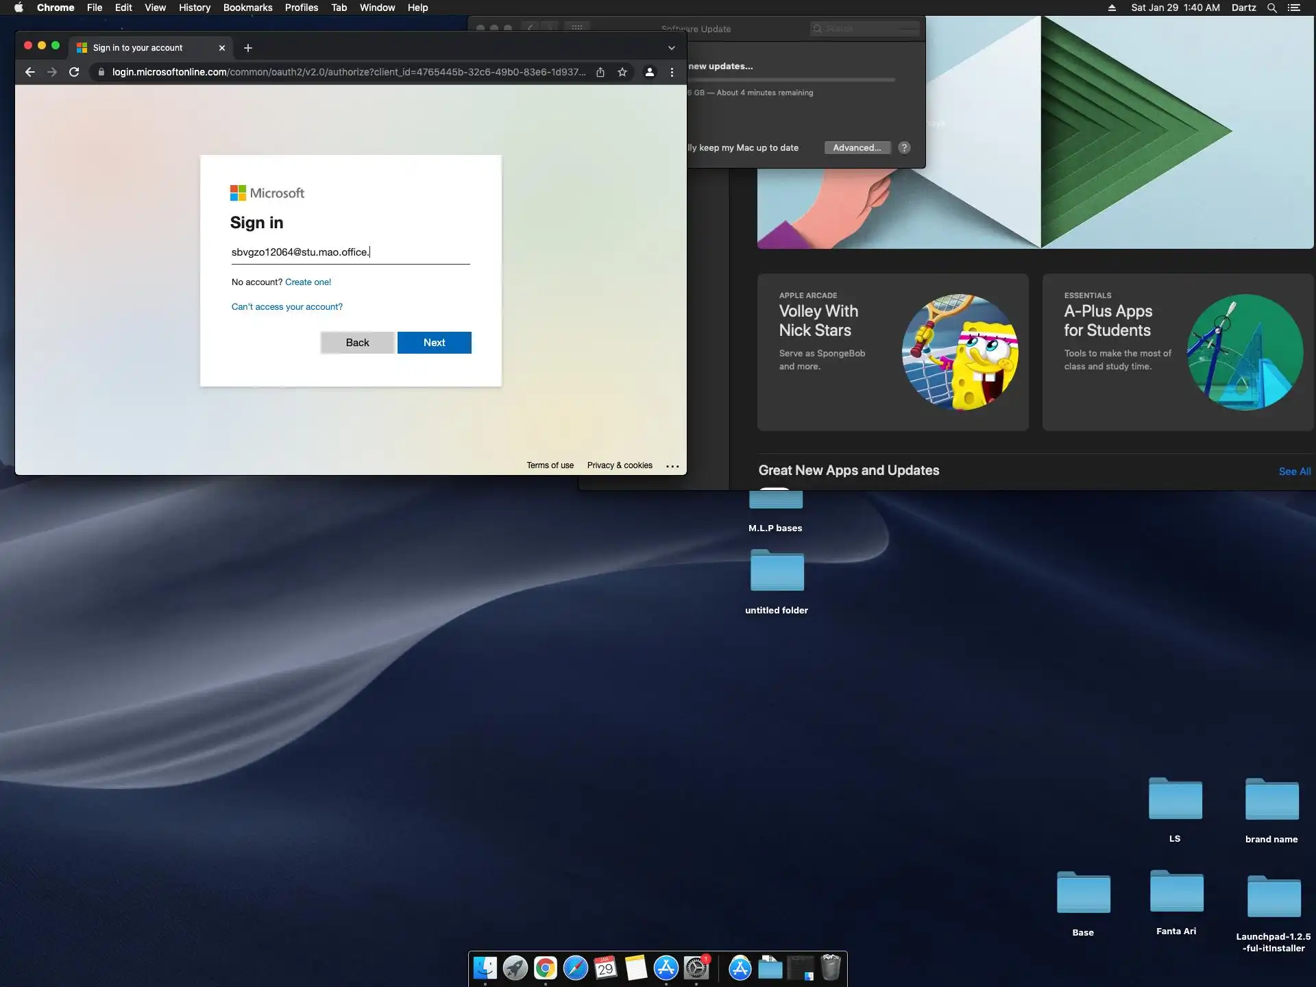This screenshot has height=987, width=1316.
Task: Click share icon in address bar
Action: tap(600, 72)
